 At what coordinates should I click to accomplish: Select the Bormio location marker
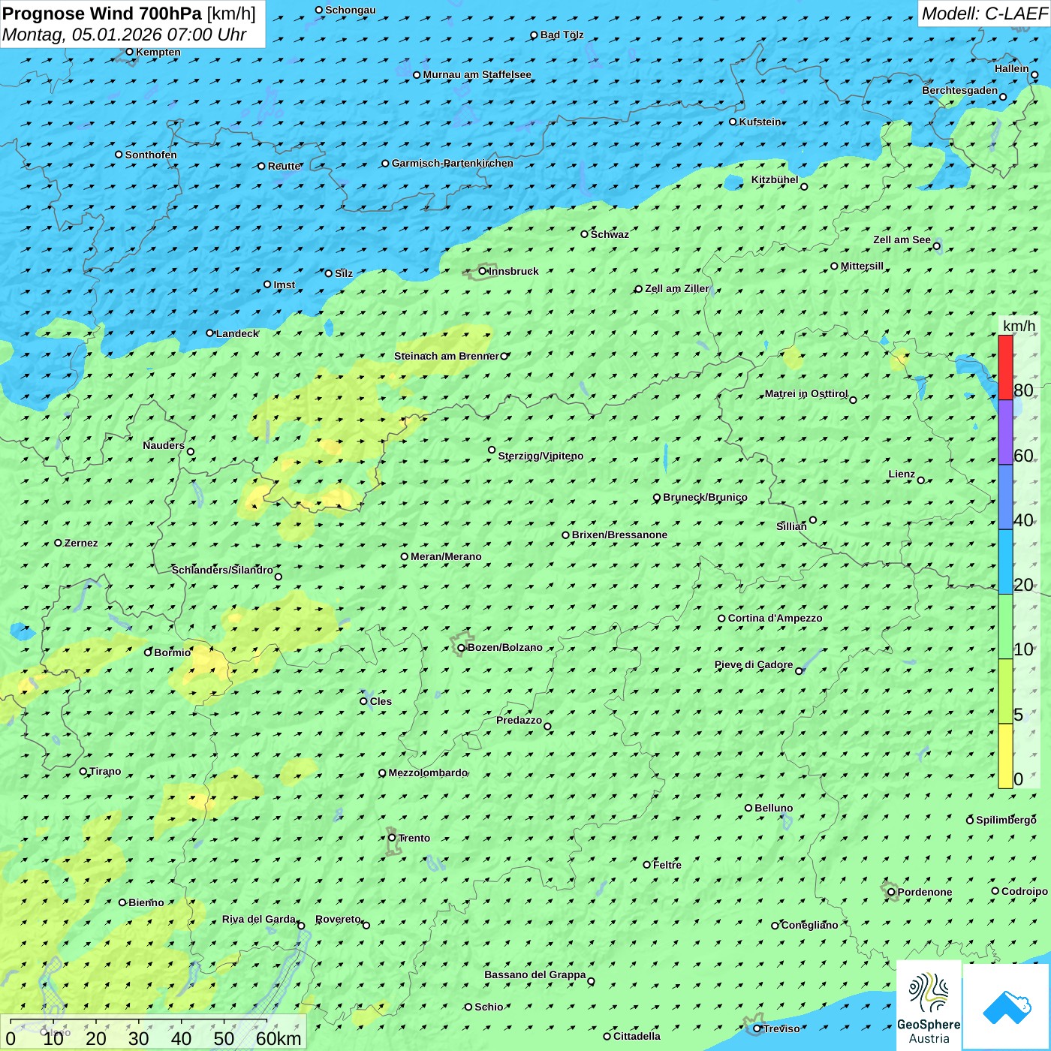point(148,652)
